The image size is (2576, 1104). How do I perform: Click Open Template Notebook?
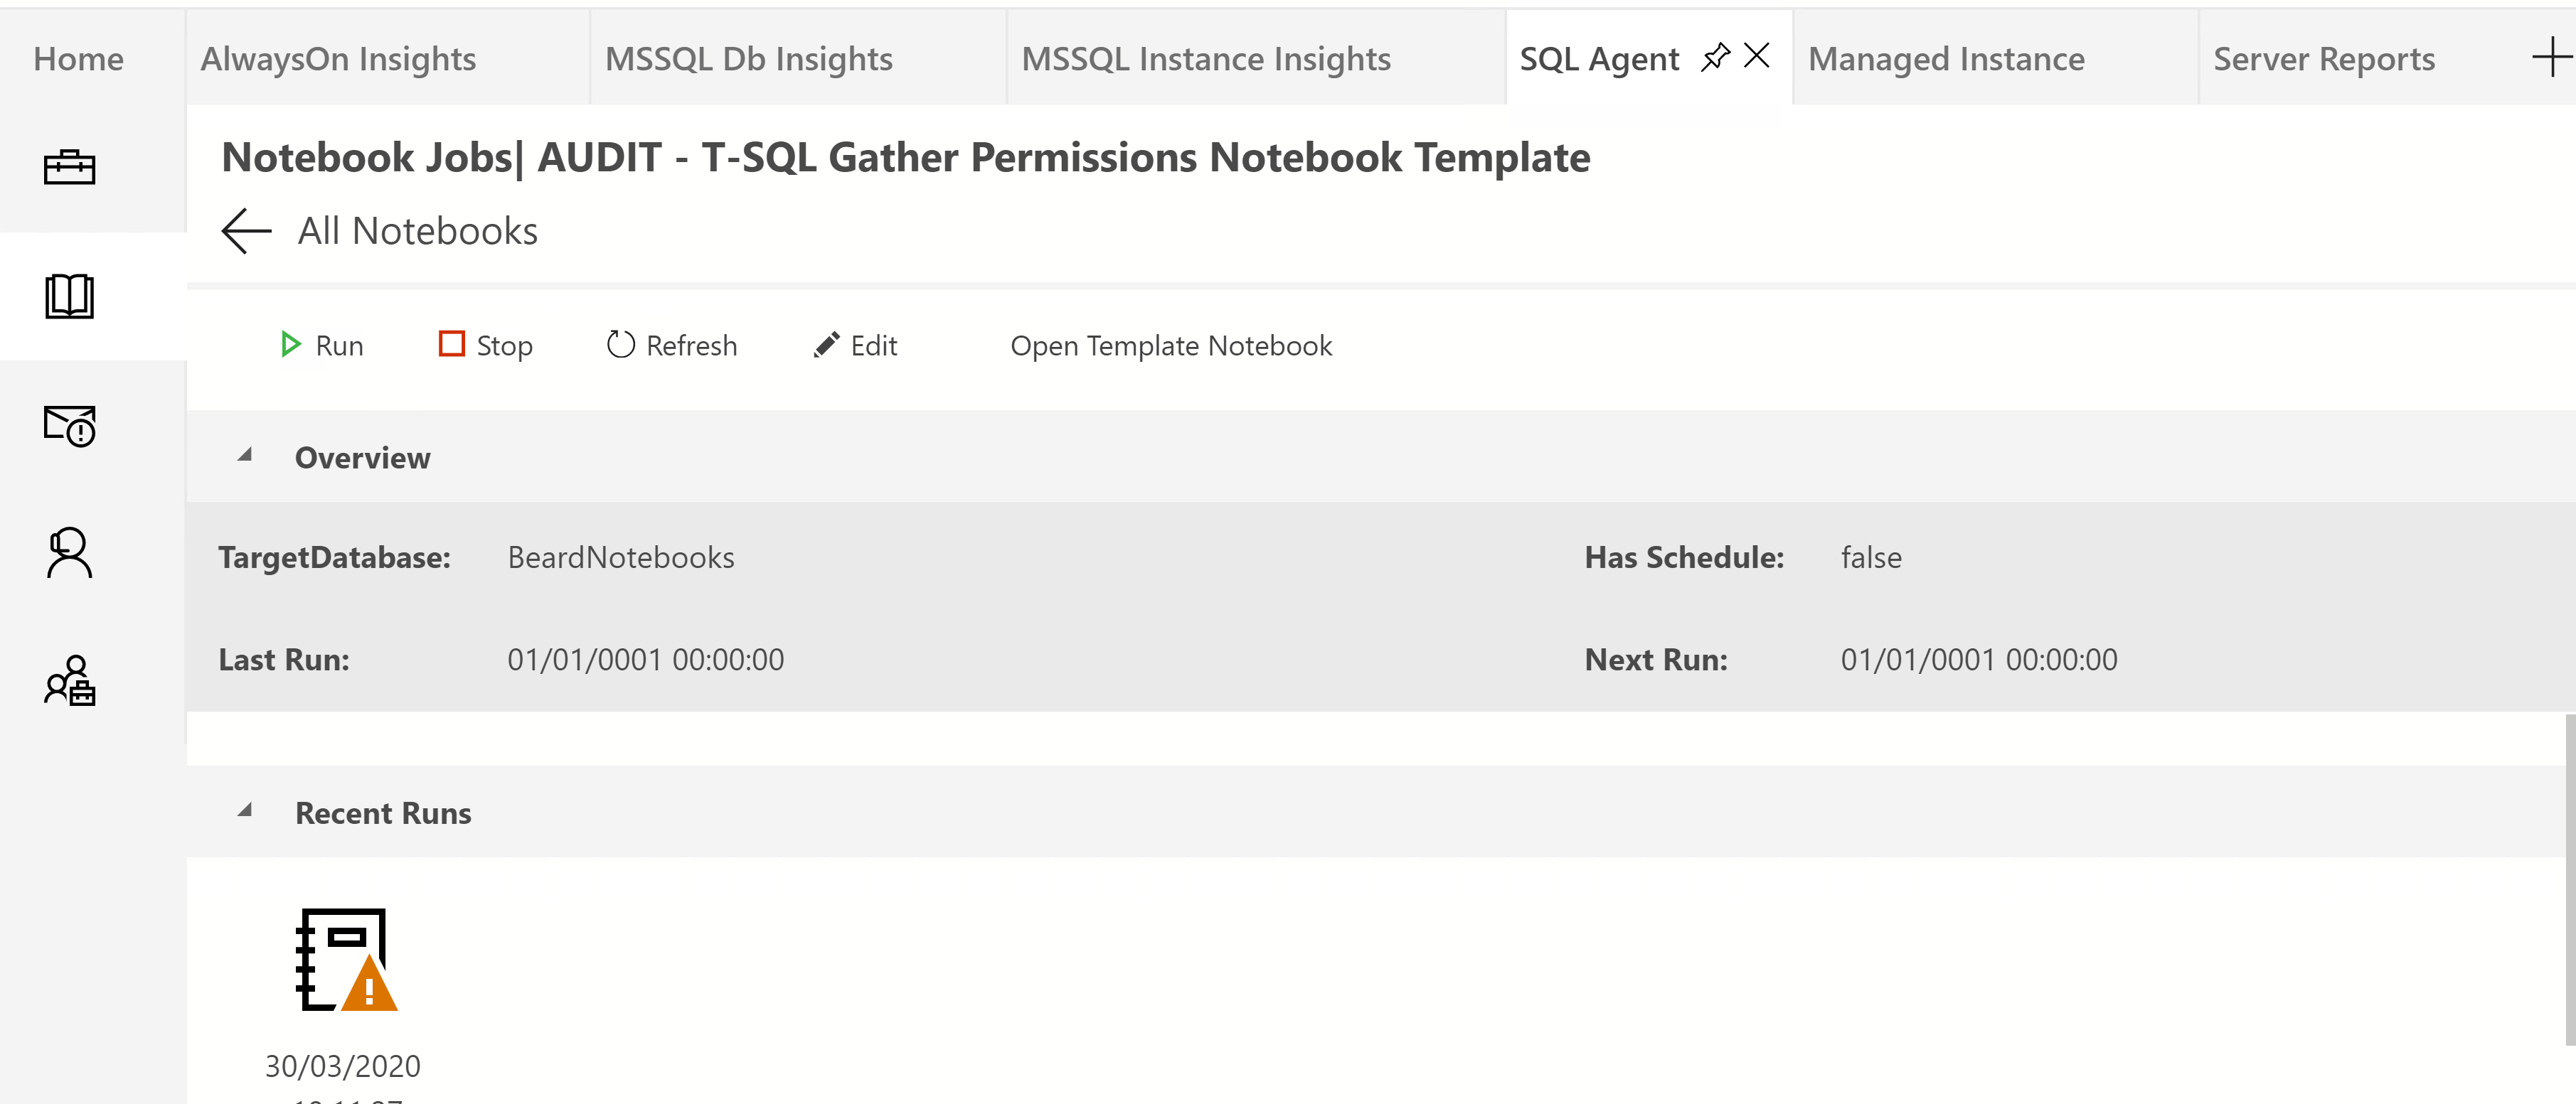(1171, 345)
